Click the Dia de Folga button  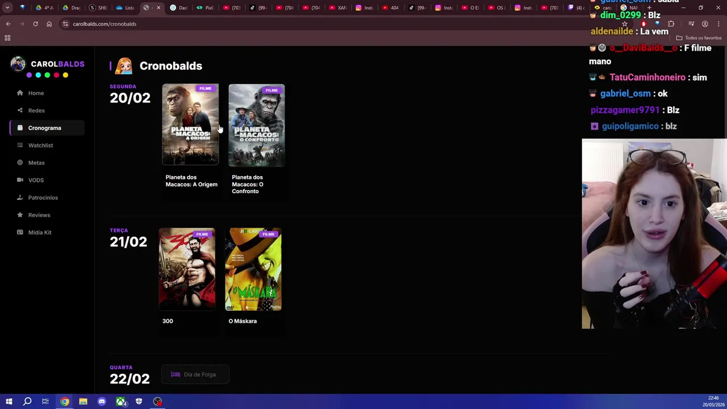195,374
